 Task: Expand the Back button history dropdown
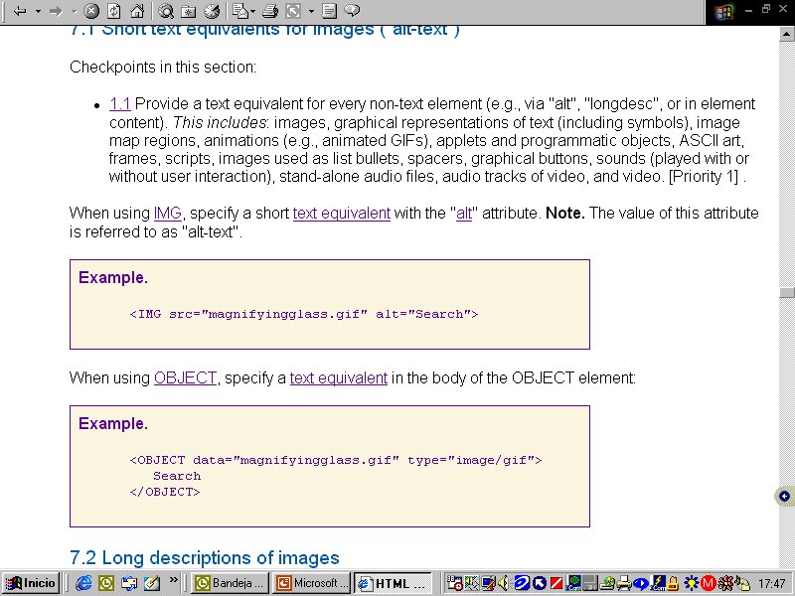[38, 12]
